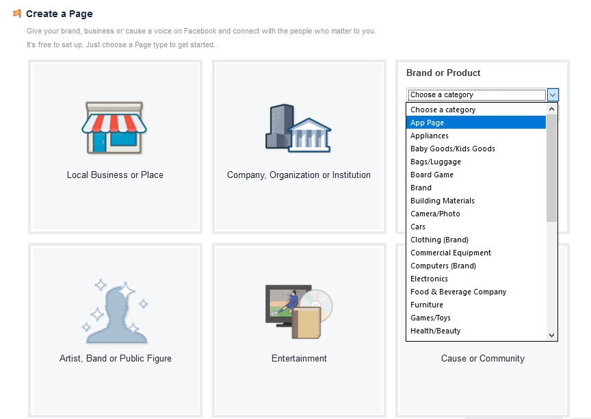
Task: Select Camera/Photo in the list
Action: (x=476, y=214)
